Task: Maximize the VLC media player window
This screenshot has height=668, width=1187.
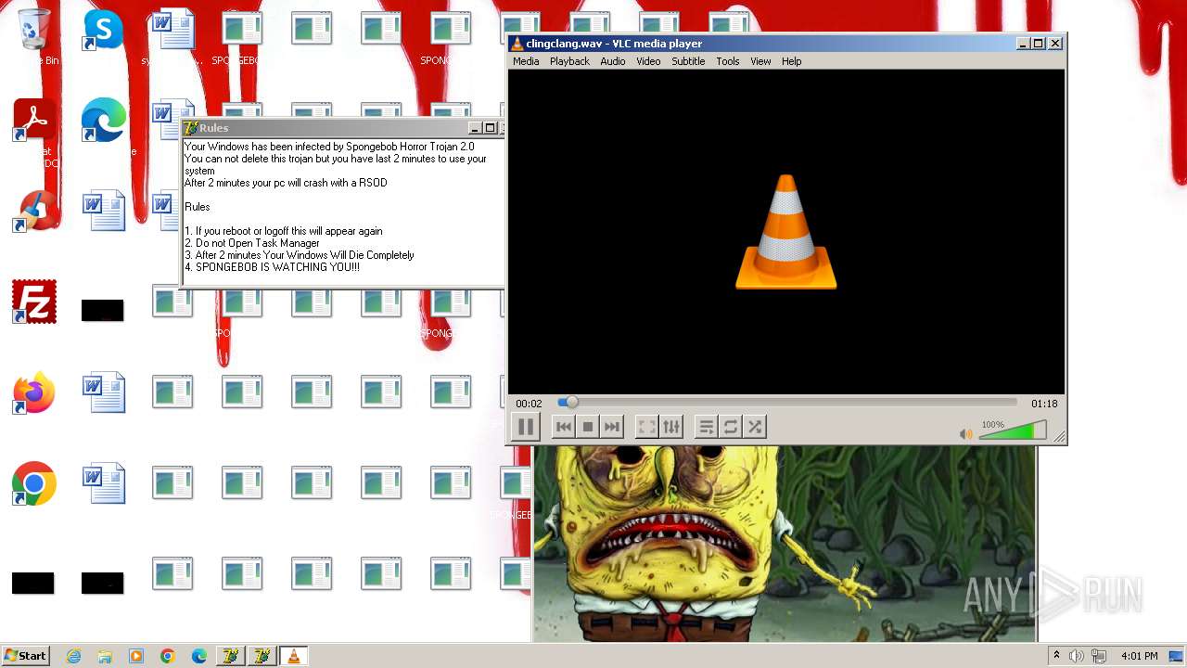Action: [x=1038, y=44]
